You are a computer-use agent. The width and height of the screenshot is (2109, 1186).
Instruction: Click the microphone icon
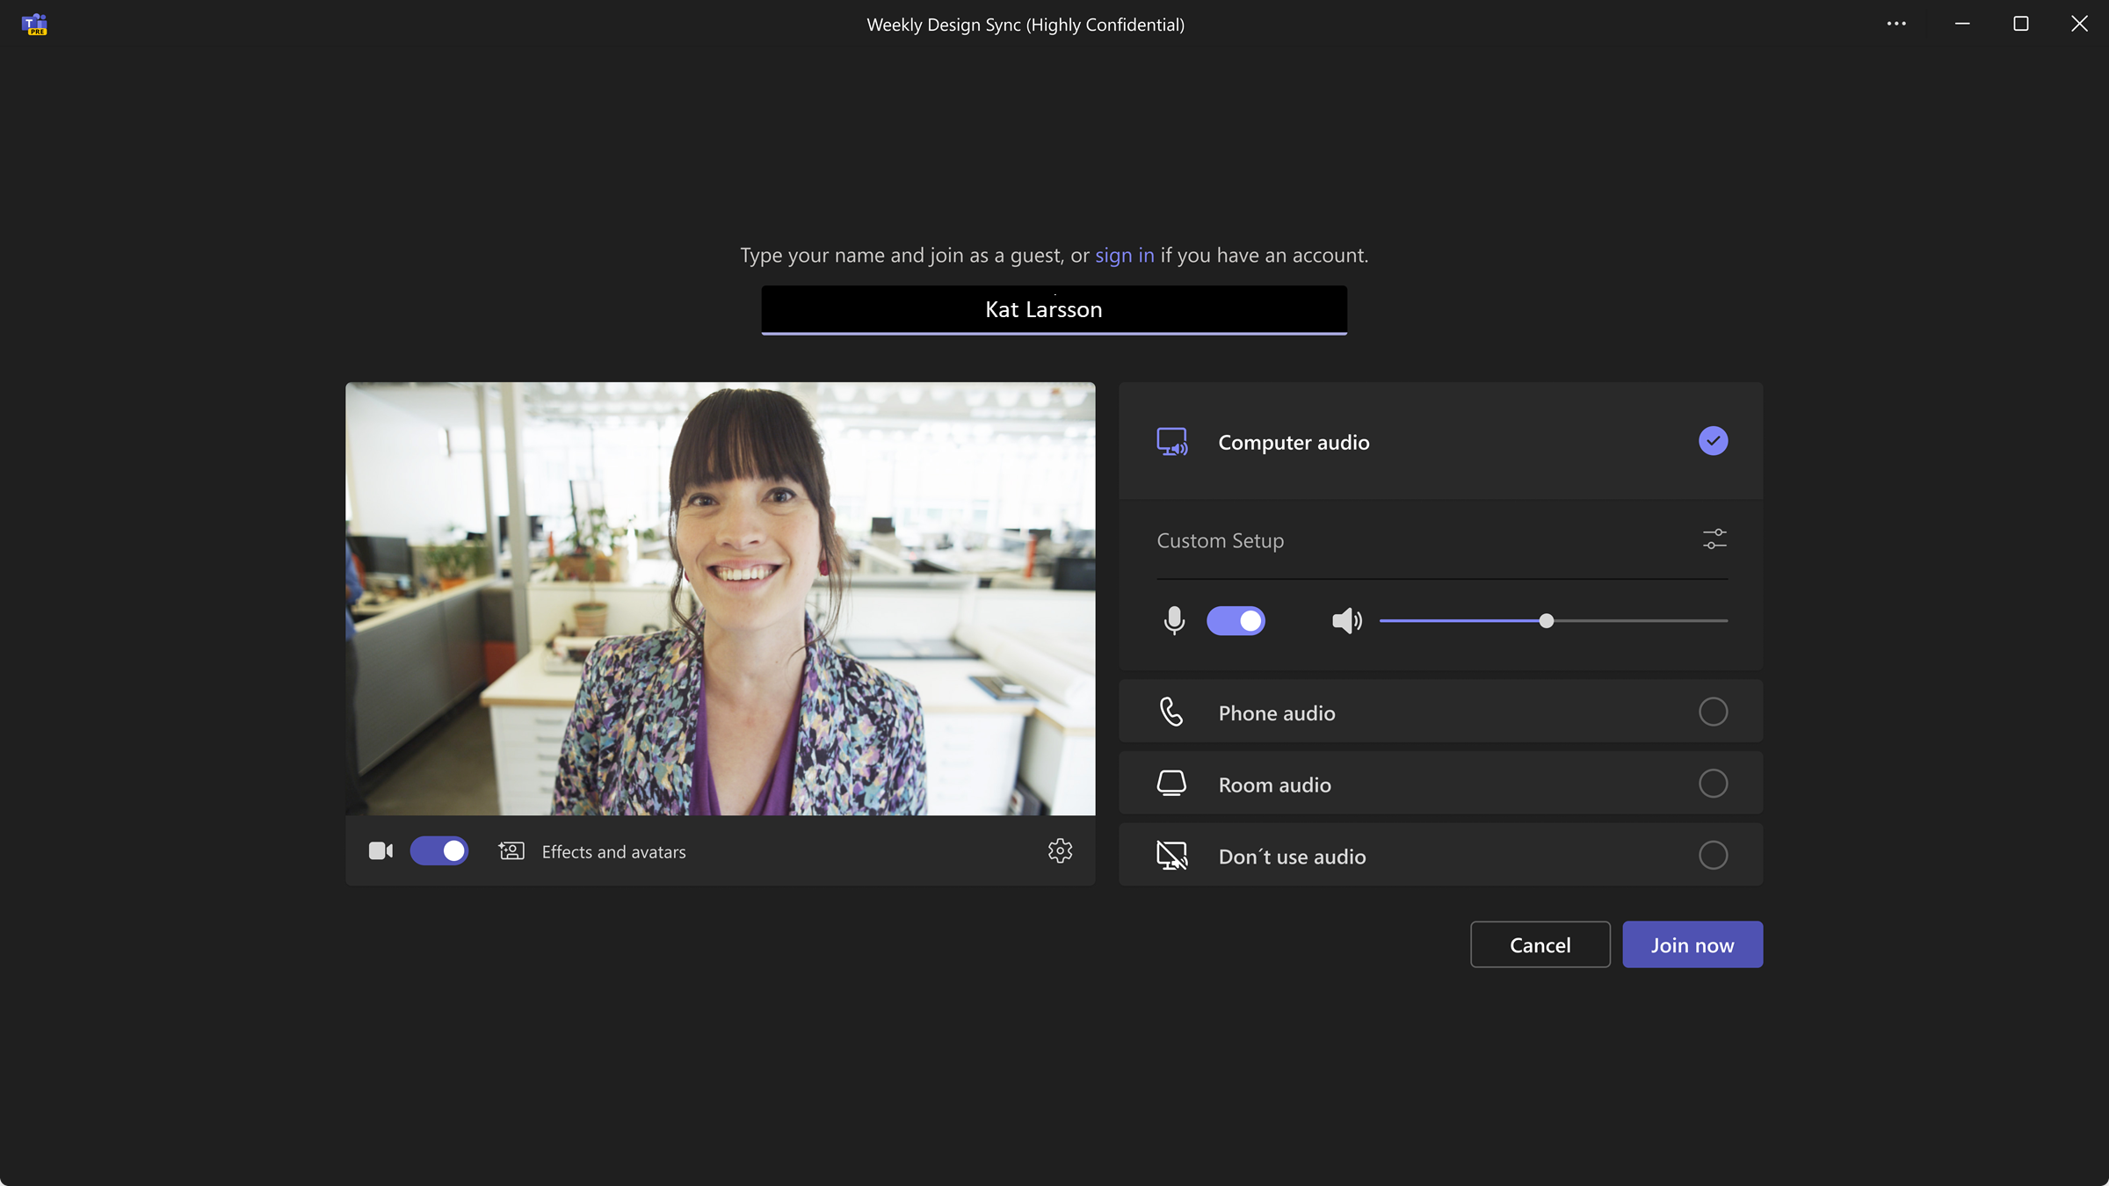point(1174,620)
